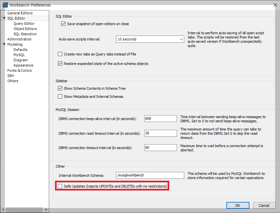Select Fonts & Colors in the sidebar
Viewport: 280px width, 213px height.
(x=20, y=70)
